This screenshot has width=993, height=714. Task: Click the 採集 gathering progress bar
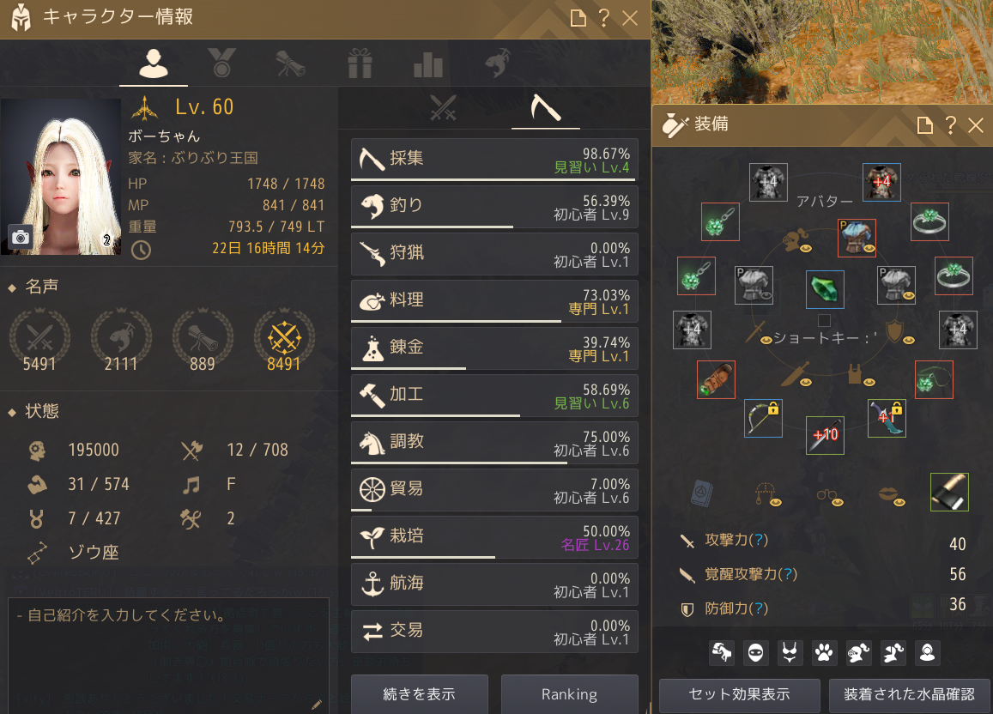pyautogui.click(x=493, y=180)
